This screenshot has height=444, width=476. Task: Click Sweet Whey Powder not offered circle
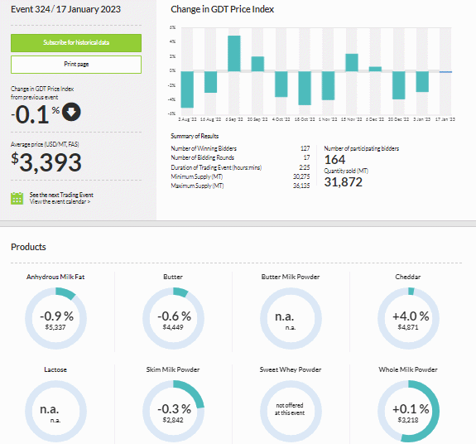coord(291,412)
